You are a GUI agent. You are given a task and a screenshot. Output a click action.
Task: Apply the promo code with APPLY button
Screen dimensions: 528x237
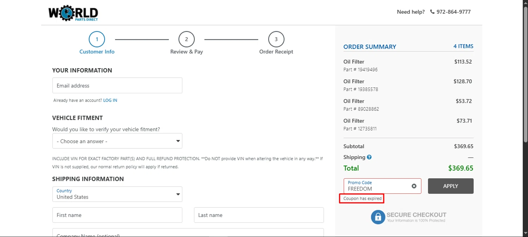click(x=451, y=186)
